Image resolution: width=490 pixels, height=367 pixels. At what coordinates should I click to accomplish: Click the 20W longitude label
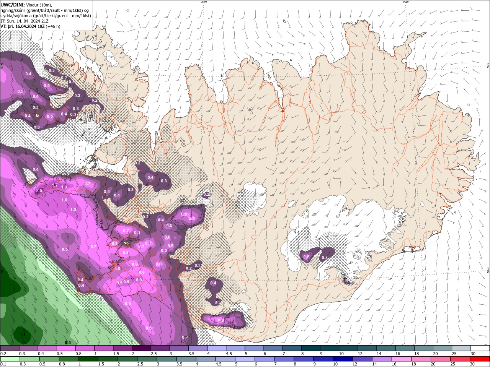tap(203, 2)
